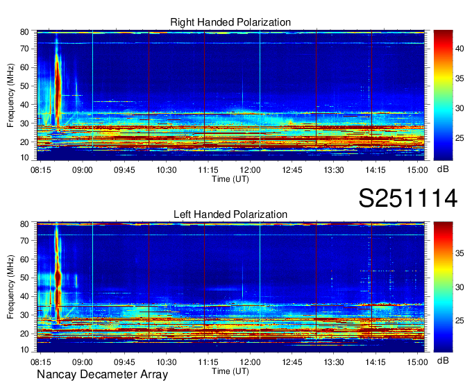Click 'Frequency (MHz)' axis label of lower plot
The image size is (472, 383).
(11, 284)
